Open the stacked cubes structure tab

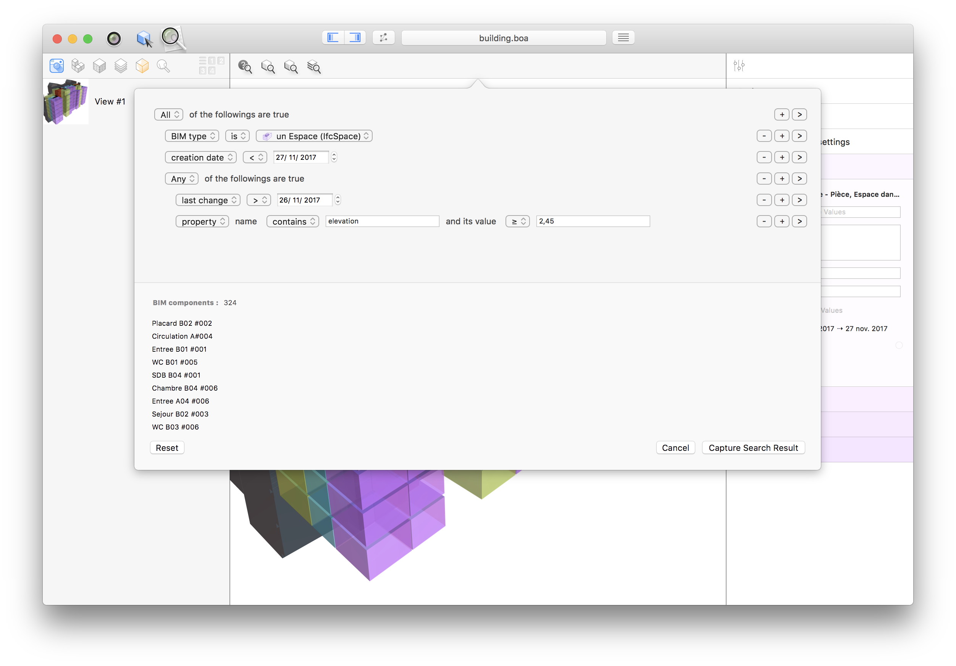[x=78, y=66]
